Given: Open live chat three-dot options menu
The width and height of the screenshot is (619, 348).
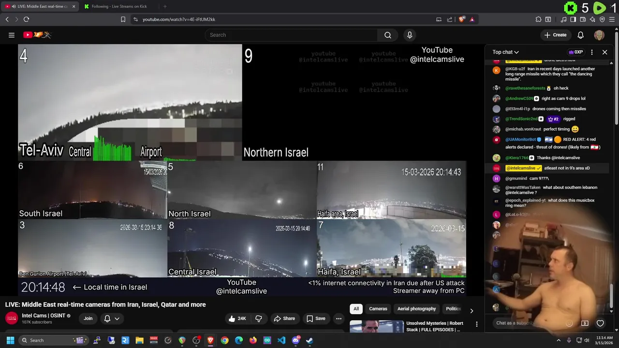Looking at the screenshot, I should (x=592, y=52).
